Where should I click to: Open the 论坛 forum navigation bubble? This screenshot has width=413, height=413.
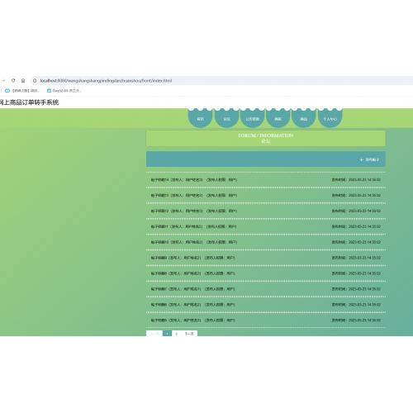coord(226,118)
